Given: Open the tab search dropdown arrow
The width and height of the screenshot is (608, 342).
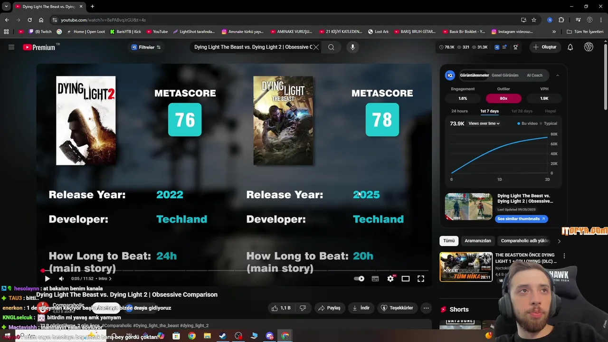Looking at the screenshot, I should coord(6,7).
